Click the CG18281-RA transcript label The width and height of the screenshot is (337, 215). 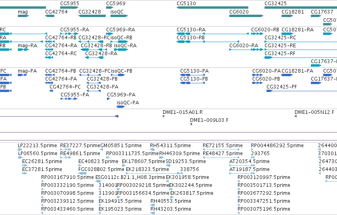click(298, 29)
